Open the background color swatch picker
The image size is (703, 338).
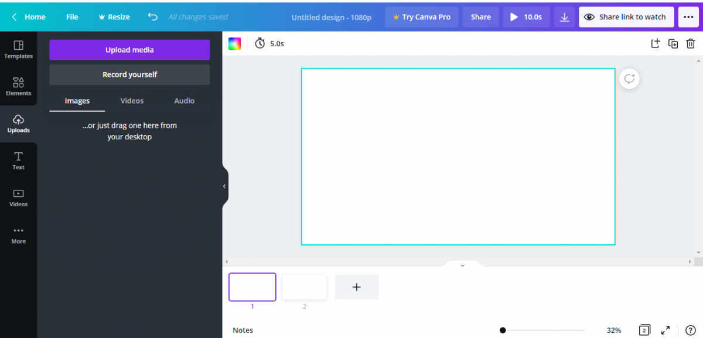pos(234,43)
